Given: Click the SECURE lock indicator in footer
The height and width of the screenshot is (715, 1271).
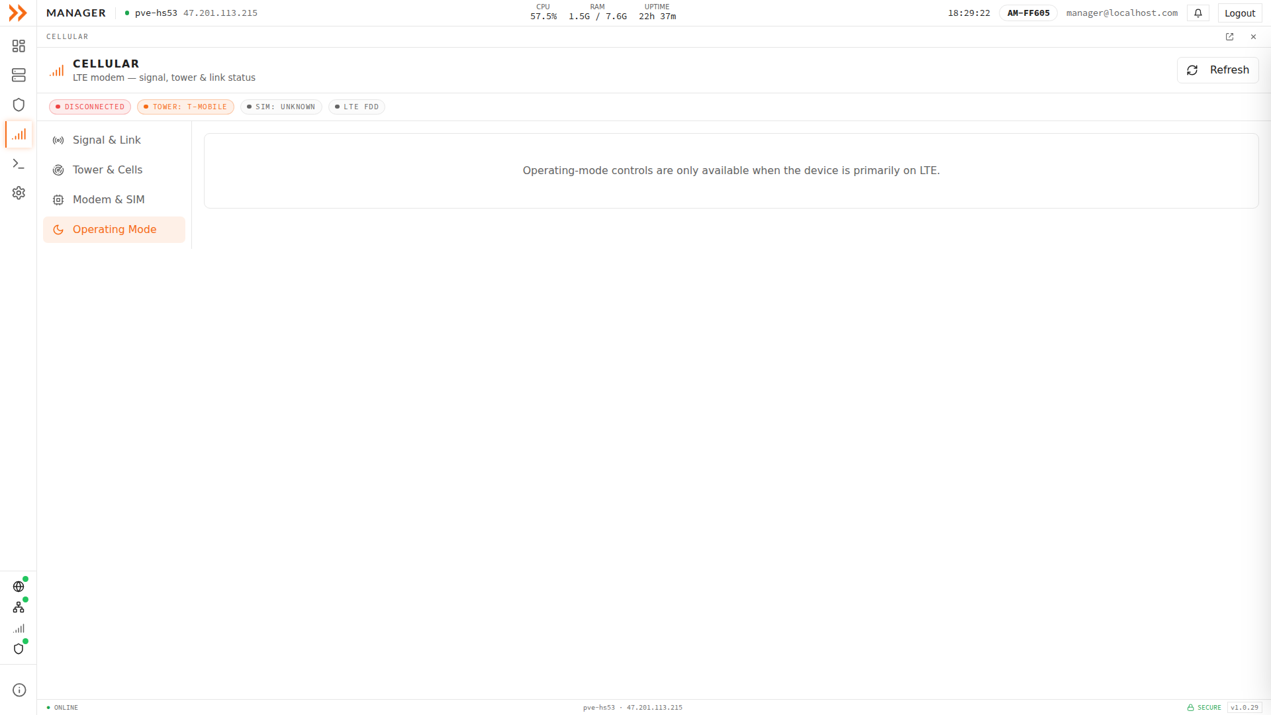Looking at the screenshot, I should 1204,708.
